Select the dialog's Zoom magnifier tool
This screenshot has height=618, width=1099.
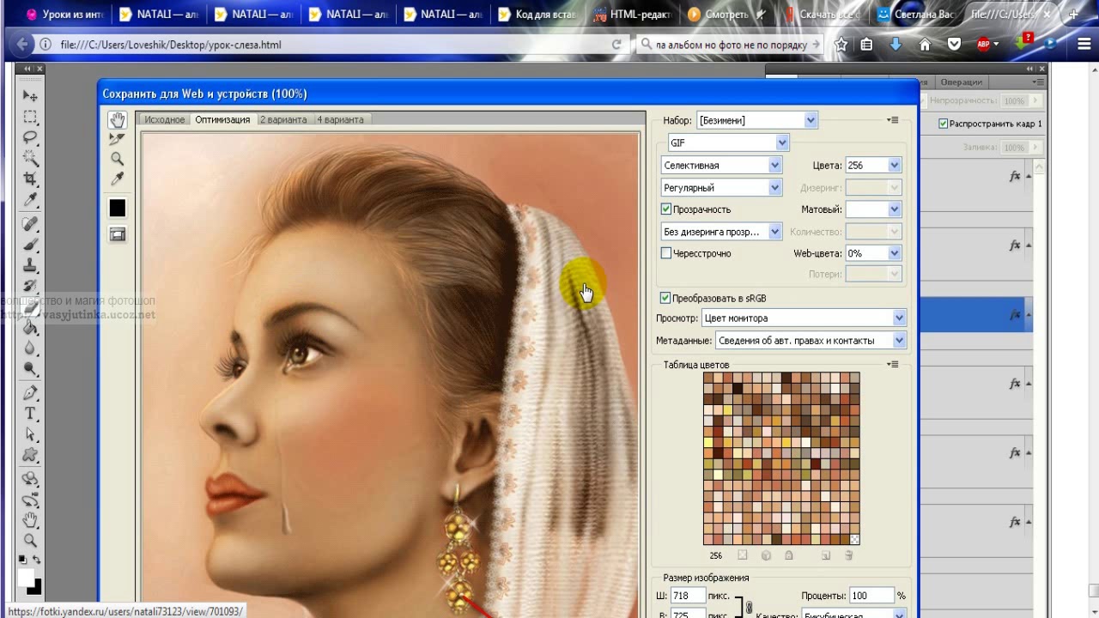point(118,159)
